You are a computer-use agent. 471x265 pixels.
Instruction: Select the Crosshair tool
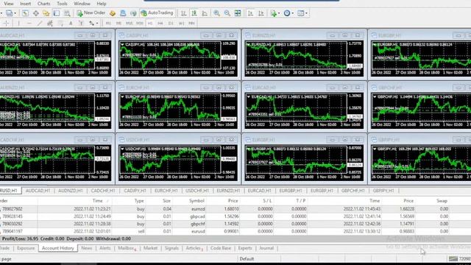pos(6,23)
